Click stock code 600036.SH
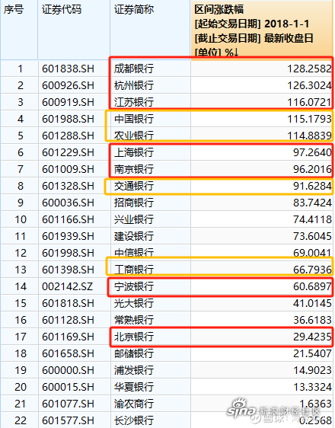The height and width of the screenshot is (428, 335). point(69,203)
